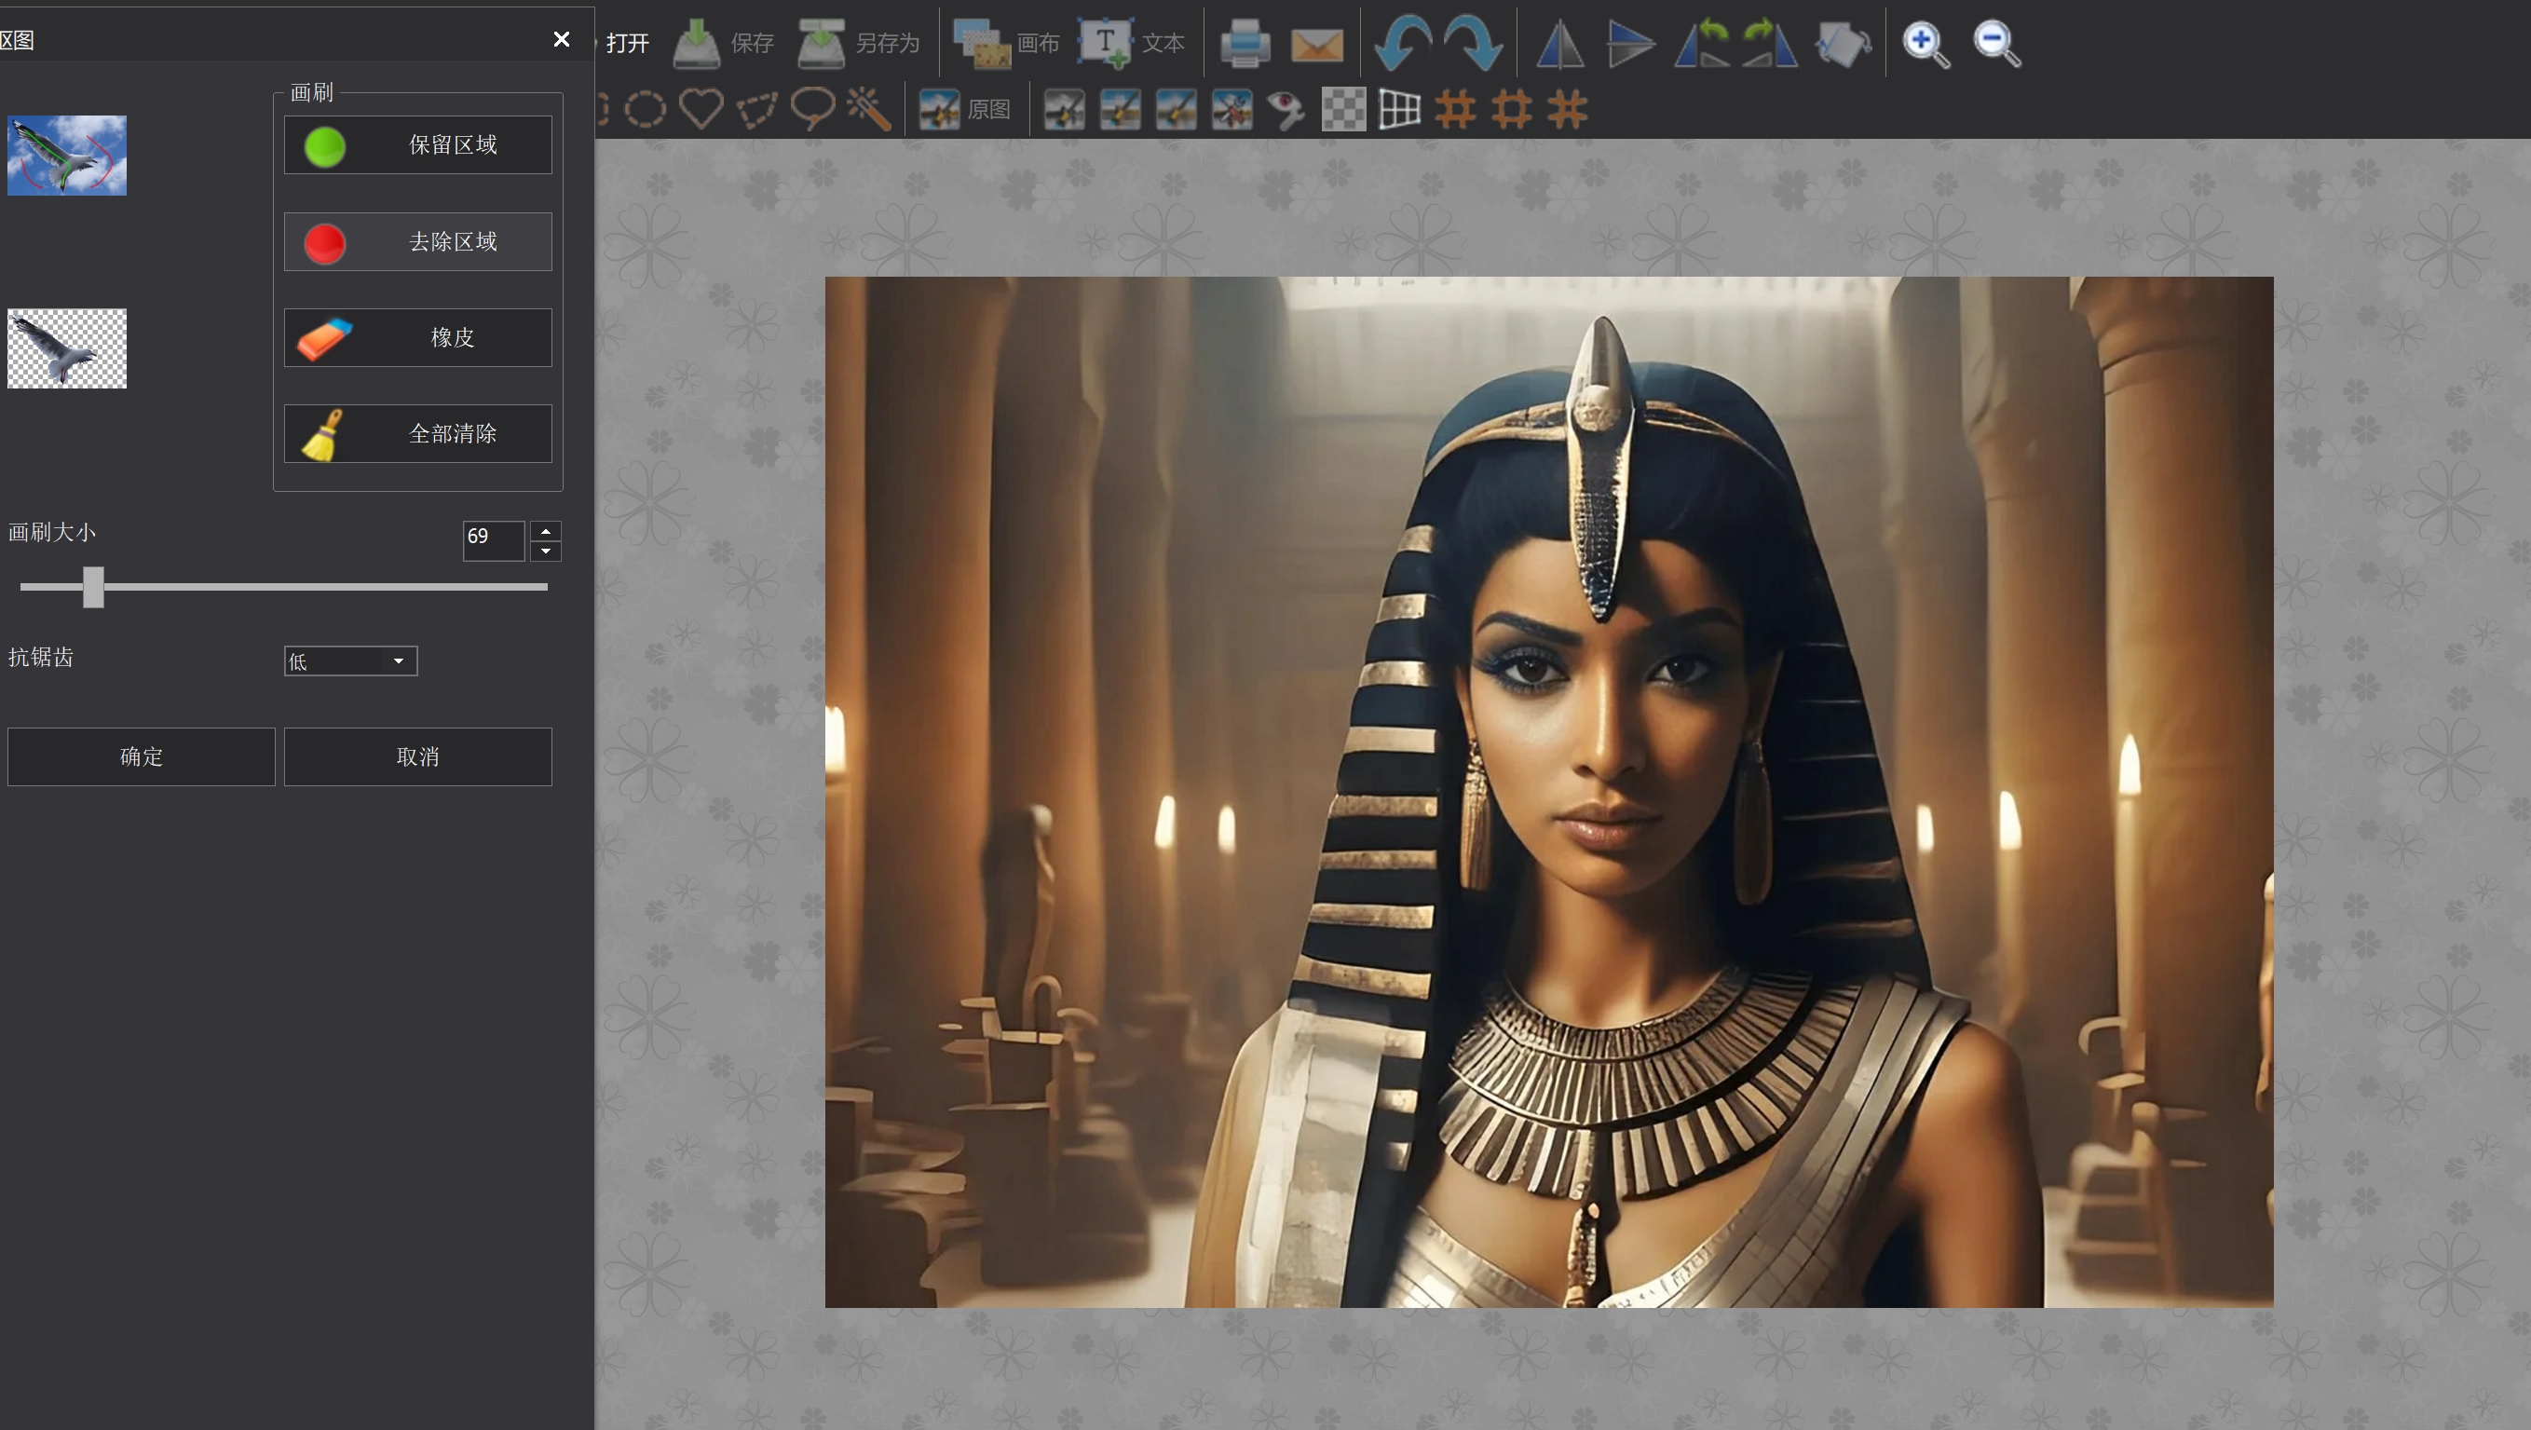Click the bird cutout result thumbnail
Image resolution: width=2531 pixels, height=1430 pixels.
(67, 349)
